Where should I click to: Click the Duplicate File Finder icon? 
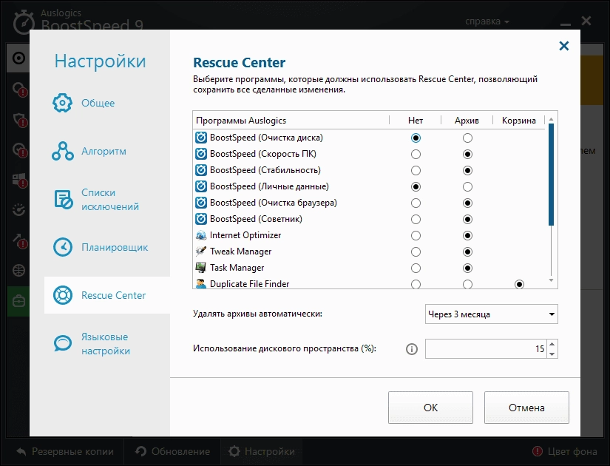[200, 284]
